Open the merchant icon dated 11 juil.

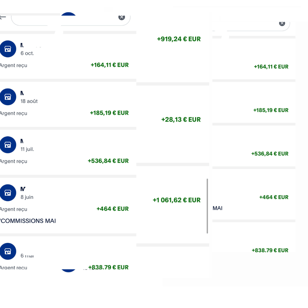pos(8,145)
